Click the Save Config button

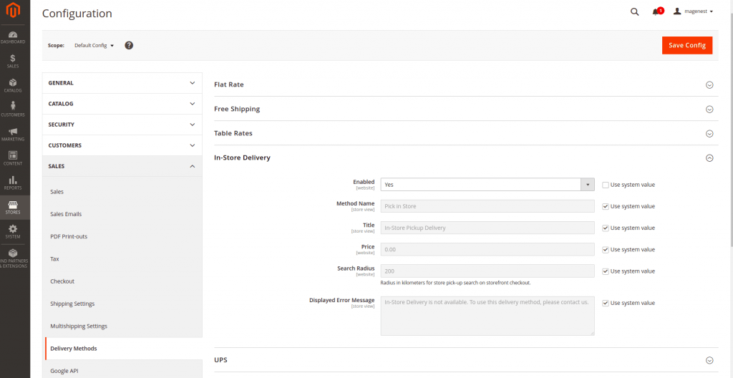click(x=686, y=45)
